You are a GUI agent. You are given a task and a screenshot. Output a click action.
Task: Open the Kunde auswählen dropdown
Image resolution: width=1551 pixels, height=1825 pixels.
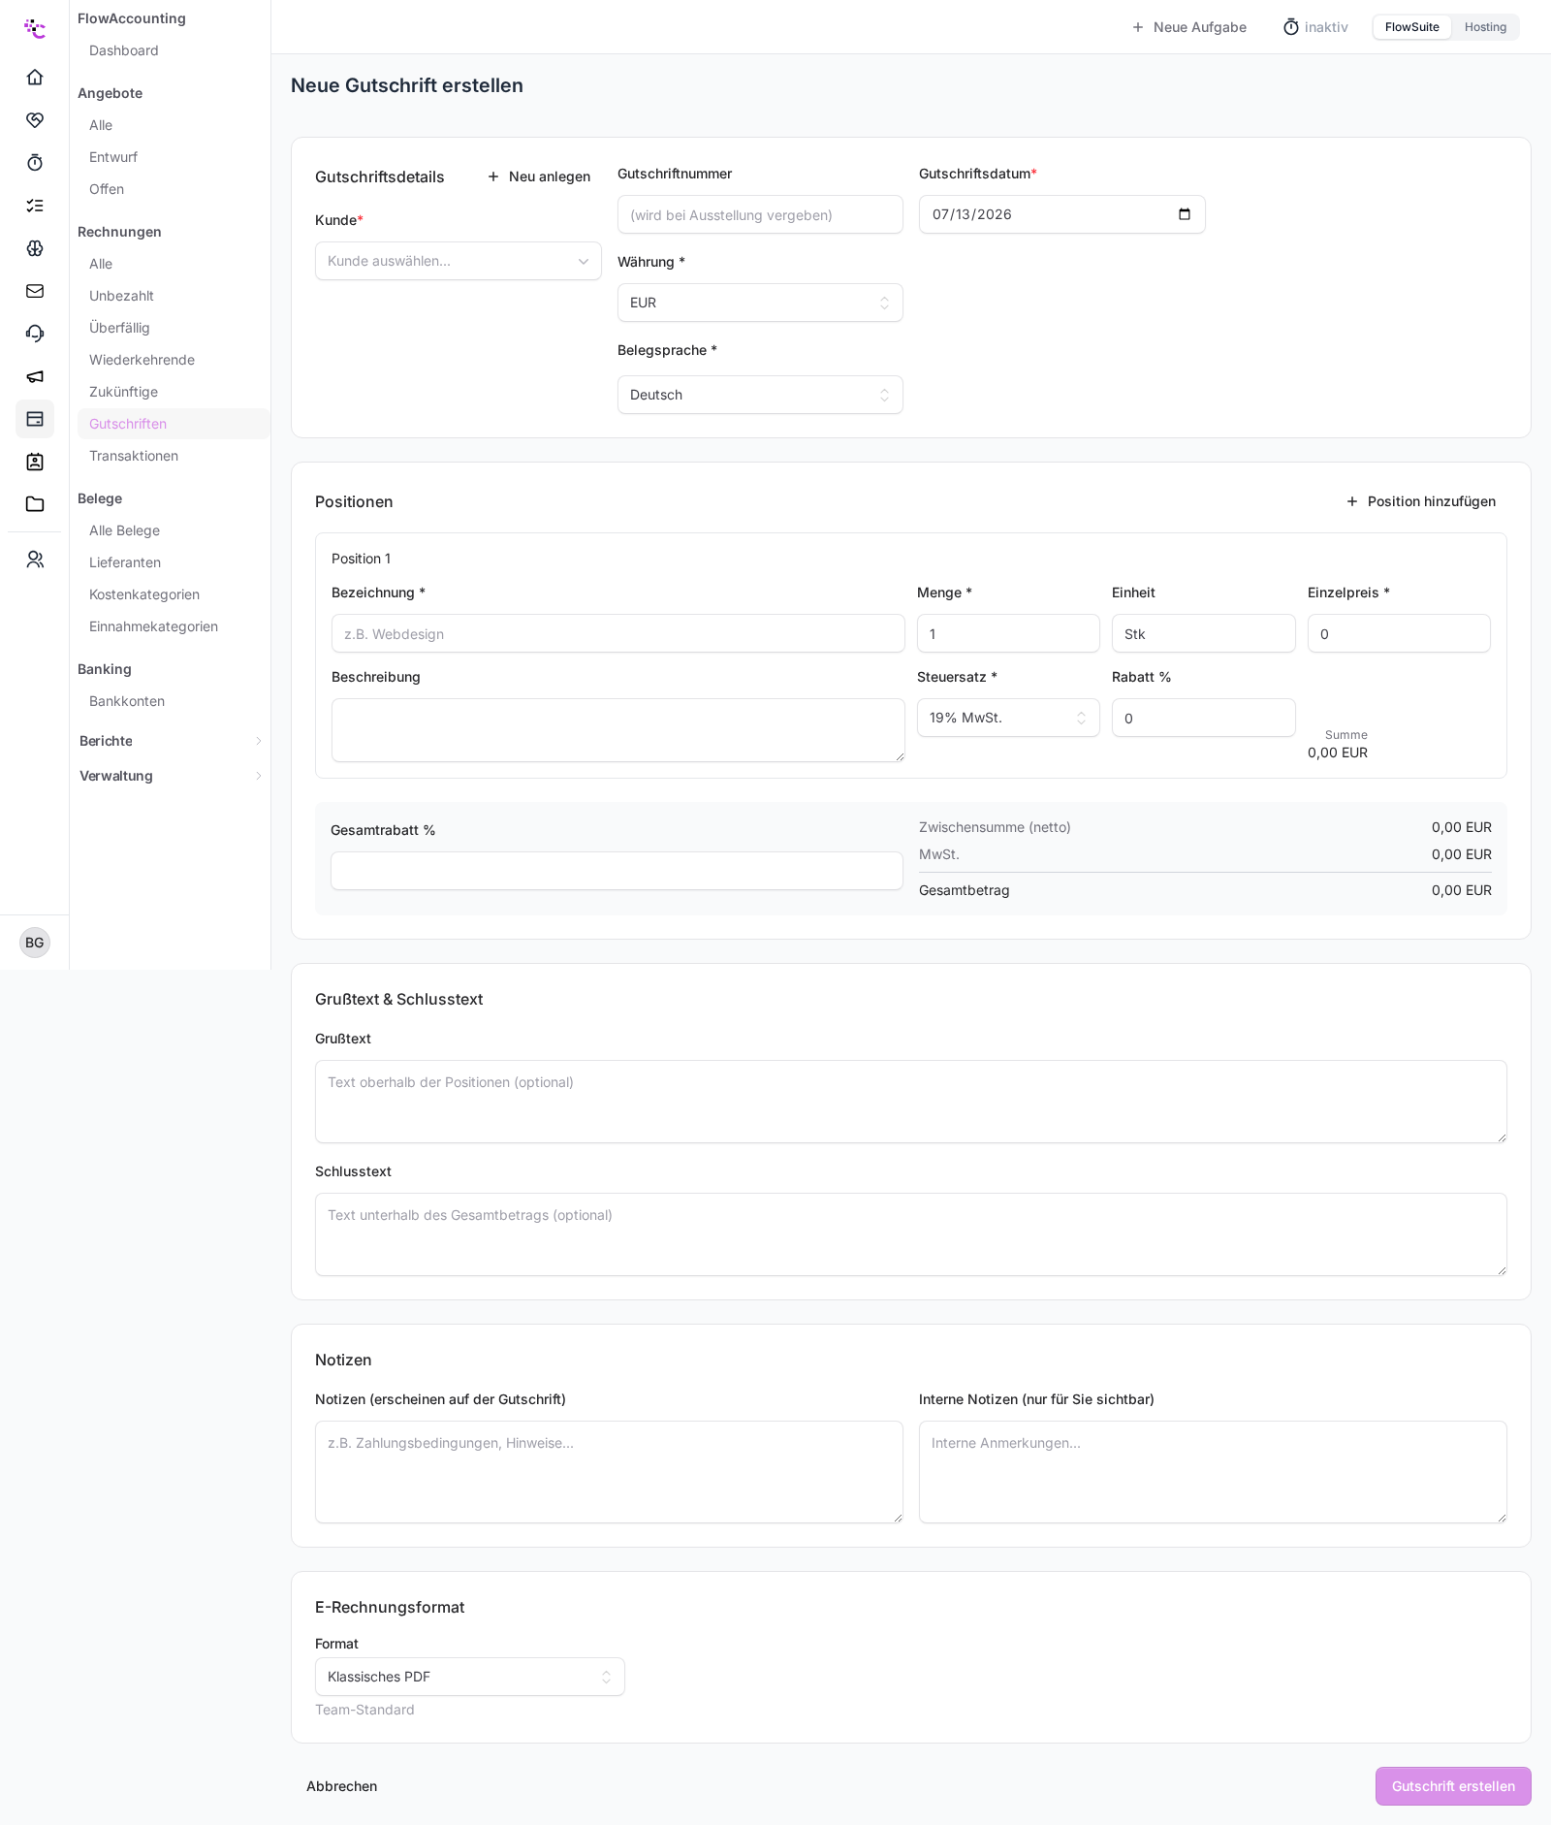pyautogui.click(x=458, y=261)
